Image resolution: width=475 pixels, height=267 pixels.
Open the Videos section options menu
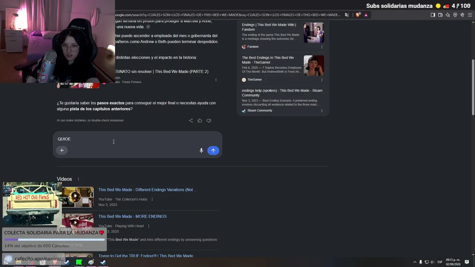coord(78,179)
